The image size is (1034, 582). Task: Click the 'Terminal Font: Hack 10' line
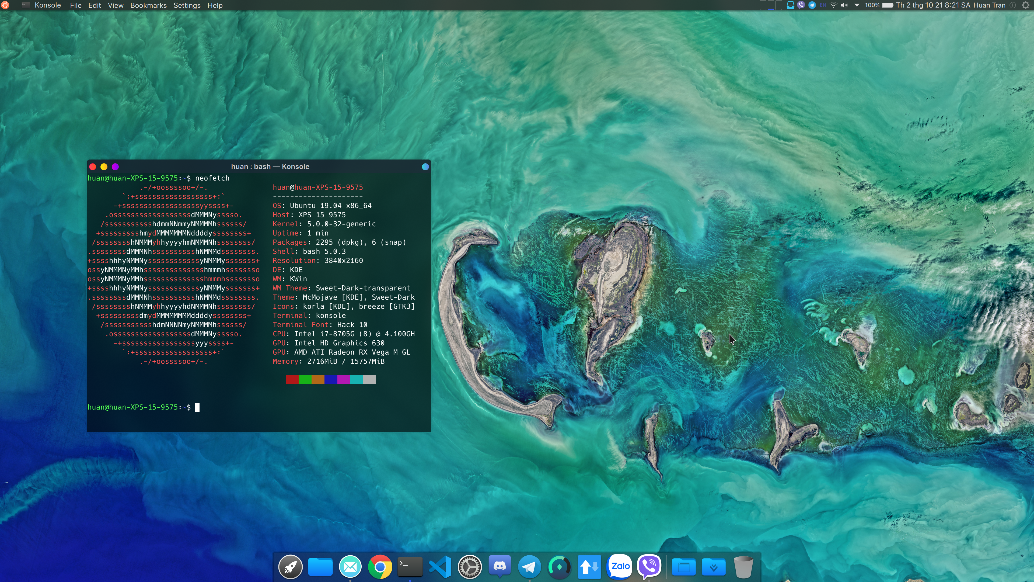coord(320,324)
